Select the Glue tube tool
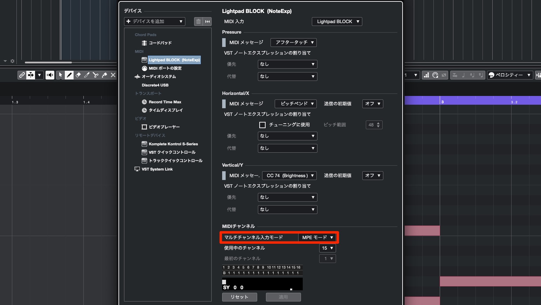 point(104,75)
